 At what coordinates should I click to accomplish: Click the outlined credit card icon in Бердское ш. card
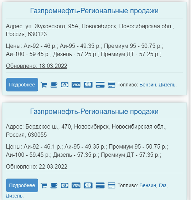tap(112, 185)
